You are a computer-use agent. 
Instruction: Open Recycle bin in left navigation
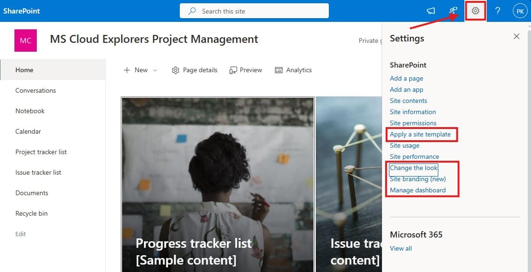32,213
